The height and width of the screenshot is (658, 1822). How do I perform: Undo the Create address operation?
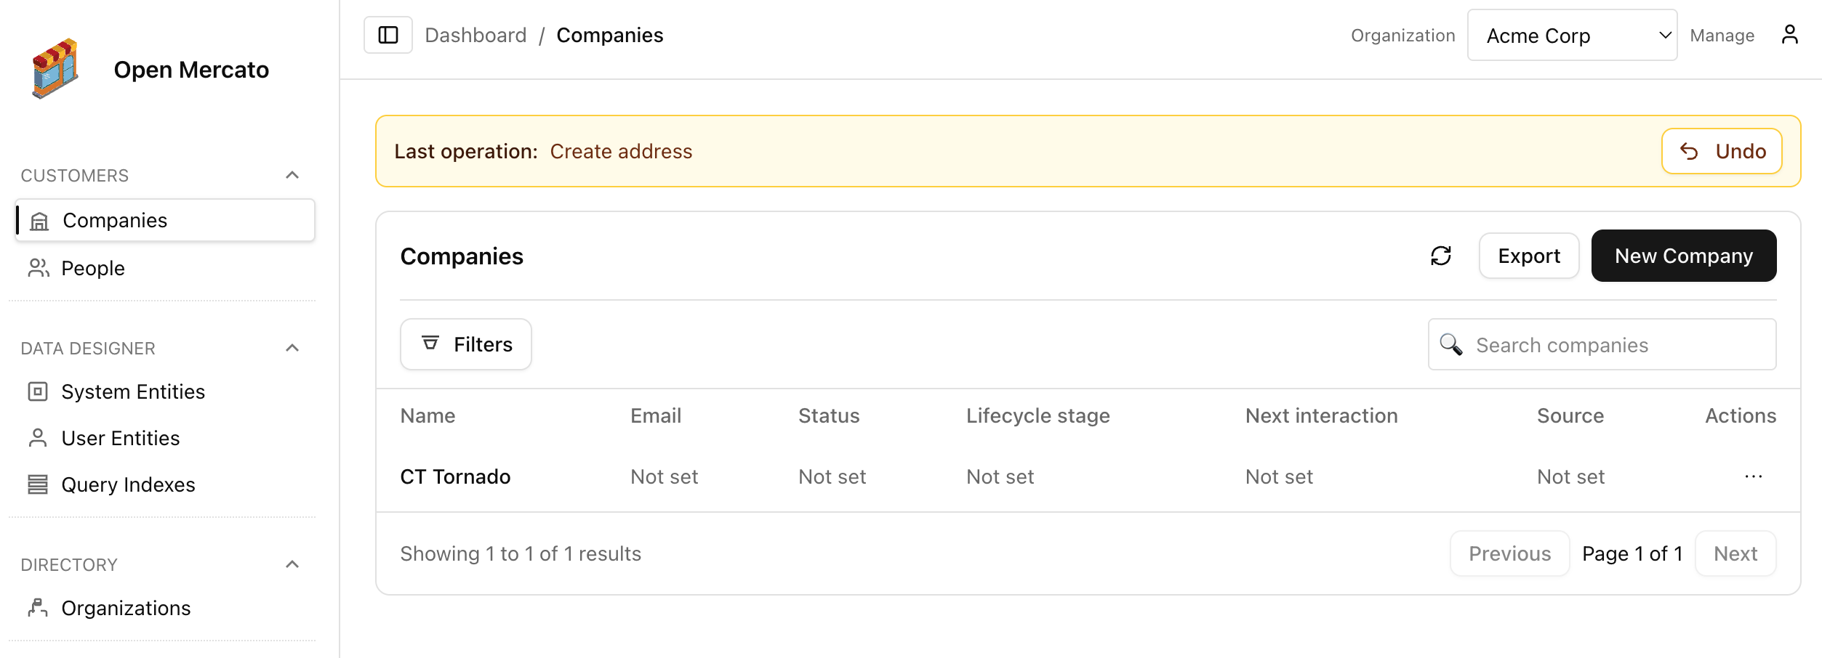1721,150
